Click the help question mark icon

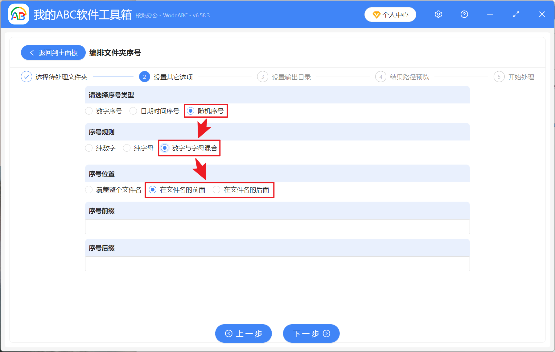[464, 14]
